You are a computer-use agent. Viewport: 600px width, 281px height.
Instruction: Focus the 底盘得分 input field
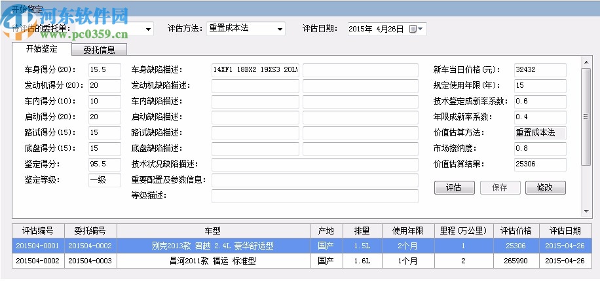click(x=104, y=149)
